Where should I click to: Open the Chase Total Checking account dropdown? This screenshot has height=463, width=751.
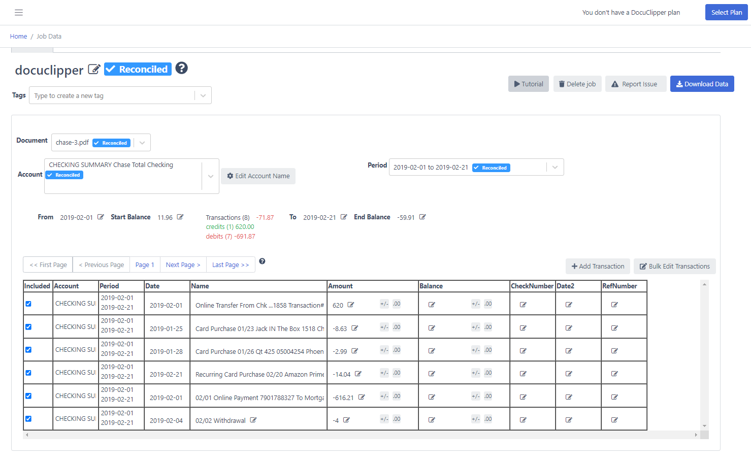(x=210, y=176)
